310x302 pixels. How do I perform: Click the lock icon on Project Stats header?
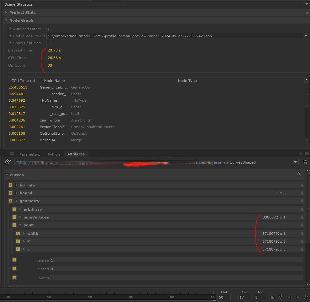[x=307, y=13]
